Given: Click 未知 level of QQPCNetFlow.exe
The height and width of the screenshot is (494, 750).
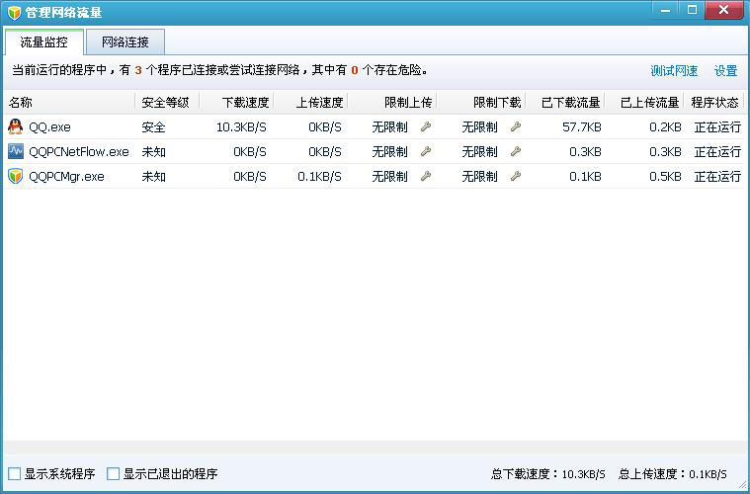Looking at the screenshot, I should tap(153, 152).
